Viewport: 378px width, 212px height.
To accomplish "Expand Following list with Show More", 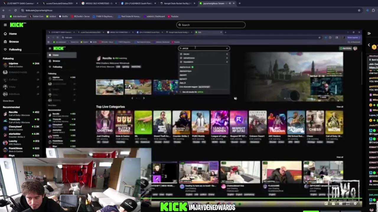I will tap(8, 101).
